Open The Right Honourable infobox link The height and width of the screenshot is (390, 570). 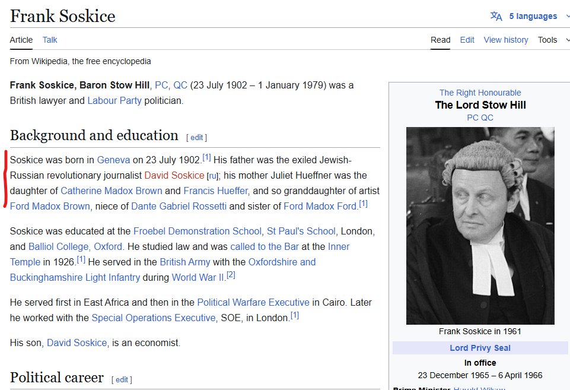480,93
